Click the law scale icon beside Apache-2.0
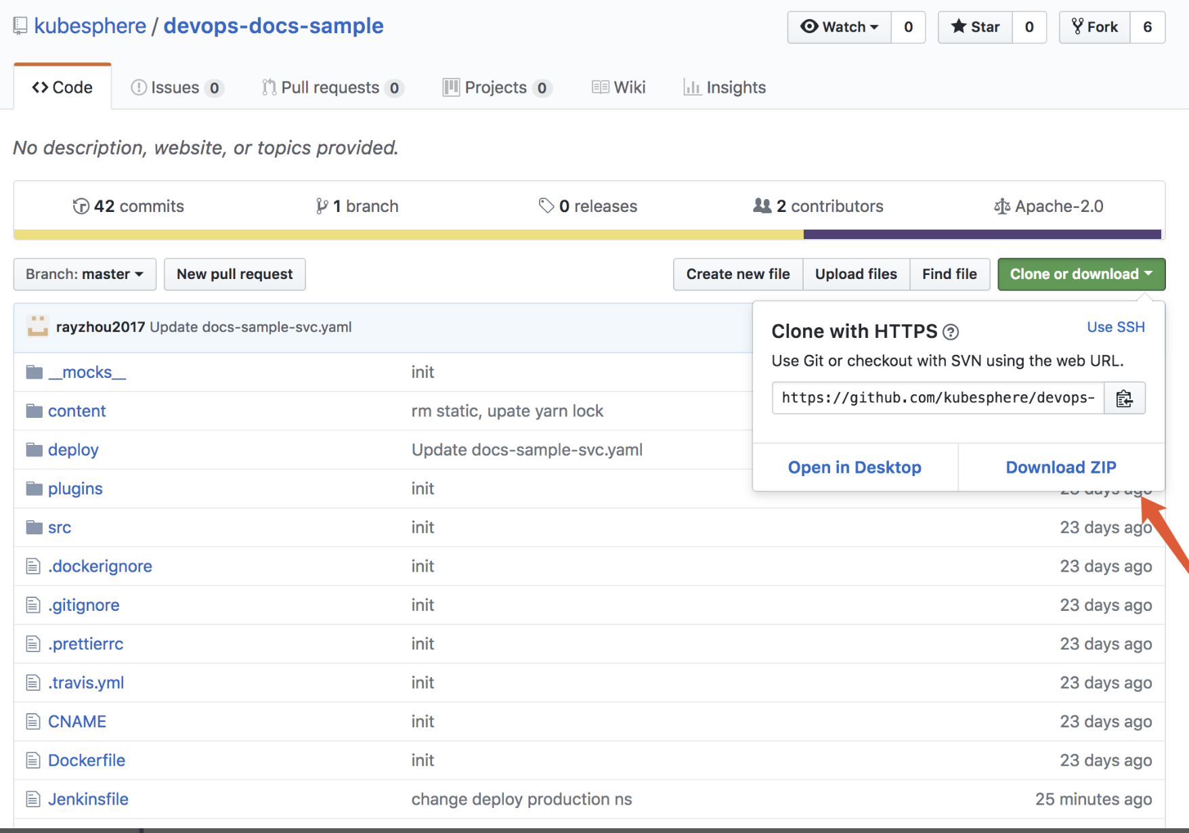Viewport: 1189px width, 833px height. 1002,206
